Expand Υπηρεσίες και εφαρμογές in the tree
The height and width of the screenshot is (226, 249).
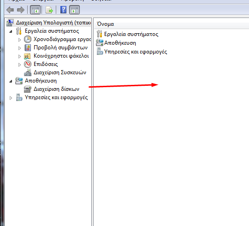11,98
